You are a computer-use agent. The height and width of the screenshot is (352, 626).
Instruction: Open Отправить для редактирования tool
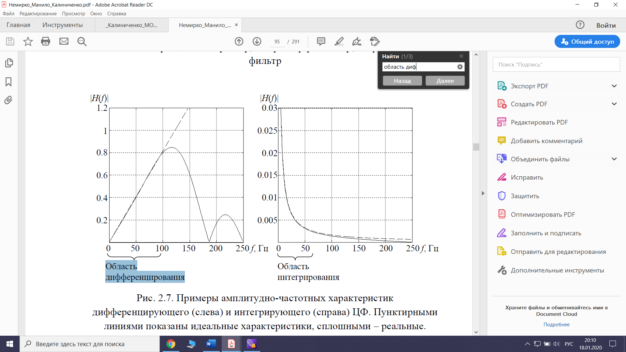552,252
